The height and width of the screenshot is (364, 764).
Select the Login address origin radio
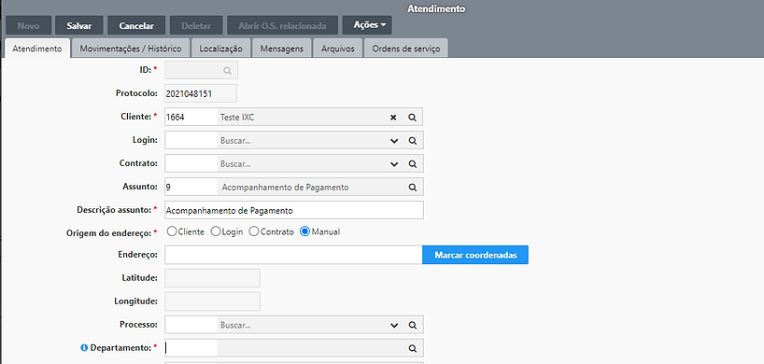[216, 231]
